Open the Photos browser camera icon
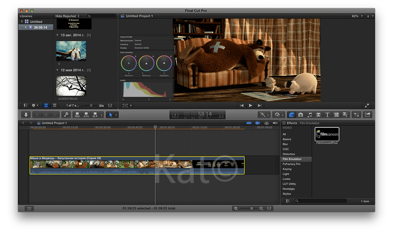Screen dimensions: 393x232 tap(301, 115)
